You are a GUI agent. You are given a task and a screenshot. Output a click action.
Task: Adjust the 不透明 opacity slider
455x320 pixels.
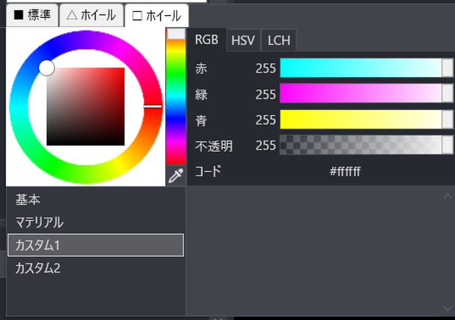coord(366,145)
